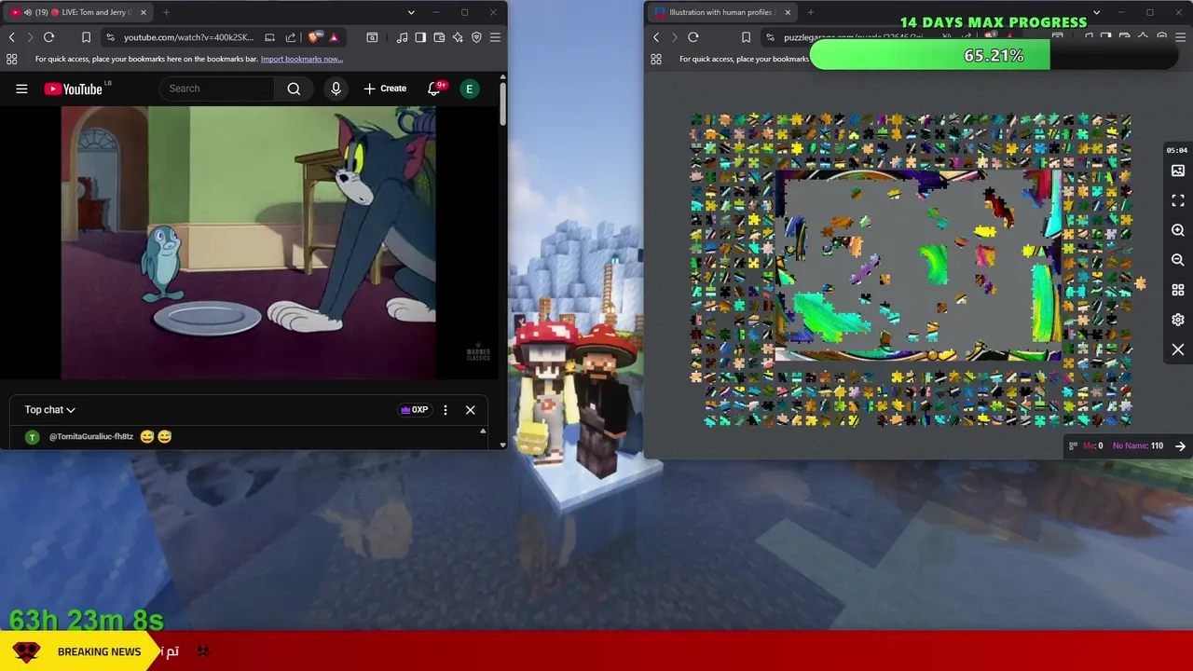Zoom out of the puzzle
Screen dimensions: 1193x671
tap(1178, 260)
